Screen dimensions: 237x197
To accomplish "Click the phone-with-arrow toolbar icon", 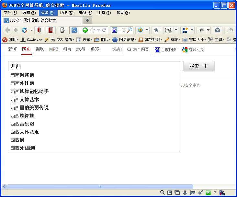I will click(x=62, y=30).
